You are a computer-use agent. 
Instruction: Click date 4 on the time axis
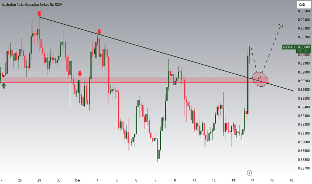coord(97,180)
